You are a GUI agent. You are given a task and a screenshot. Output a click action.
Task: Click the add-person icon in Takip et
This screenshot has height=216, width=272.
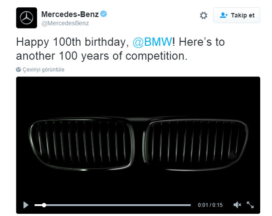pos(223,15)
